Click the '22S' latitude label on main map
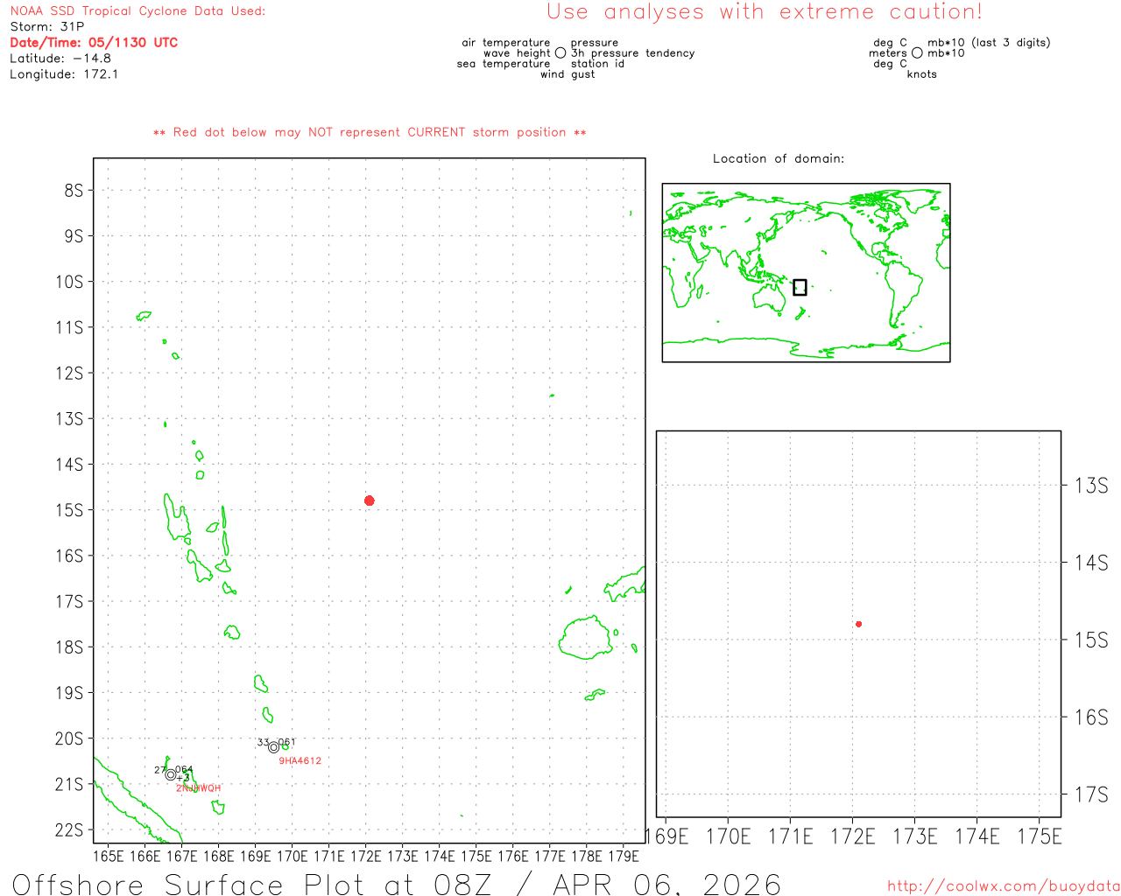Image resolution: width=1121 pixels, height=896 pixels. 69,829
